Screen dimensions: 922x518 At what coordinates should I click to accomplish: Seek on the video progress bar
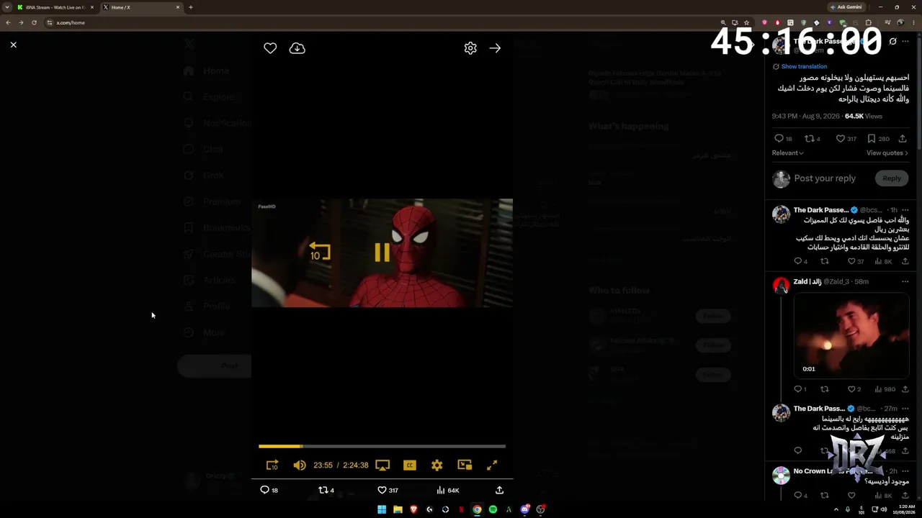click(x=382, y=446)
